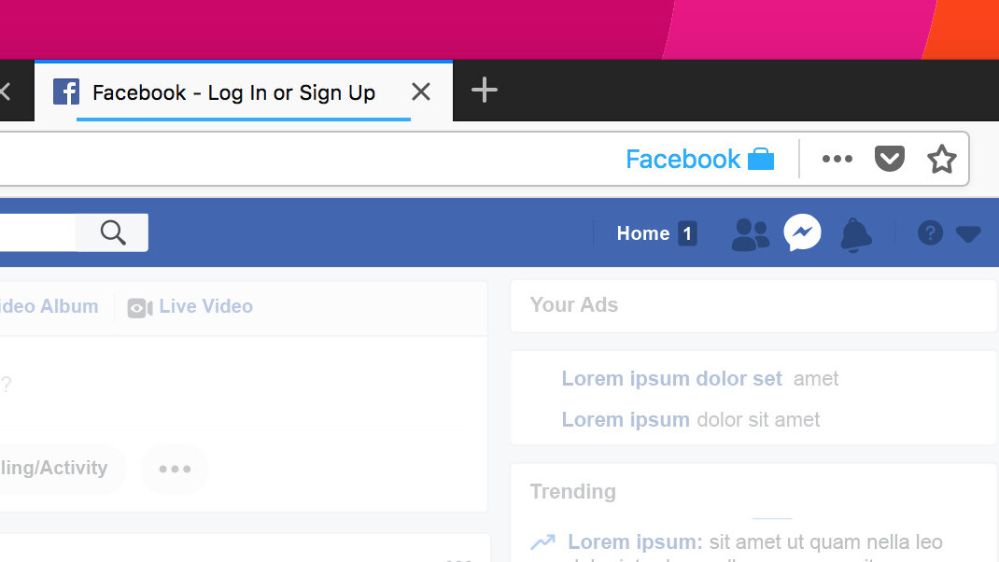Show notifications via the bell icon

coord(854,234)
